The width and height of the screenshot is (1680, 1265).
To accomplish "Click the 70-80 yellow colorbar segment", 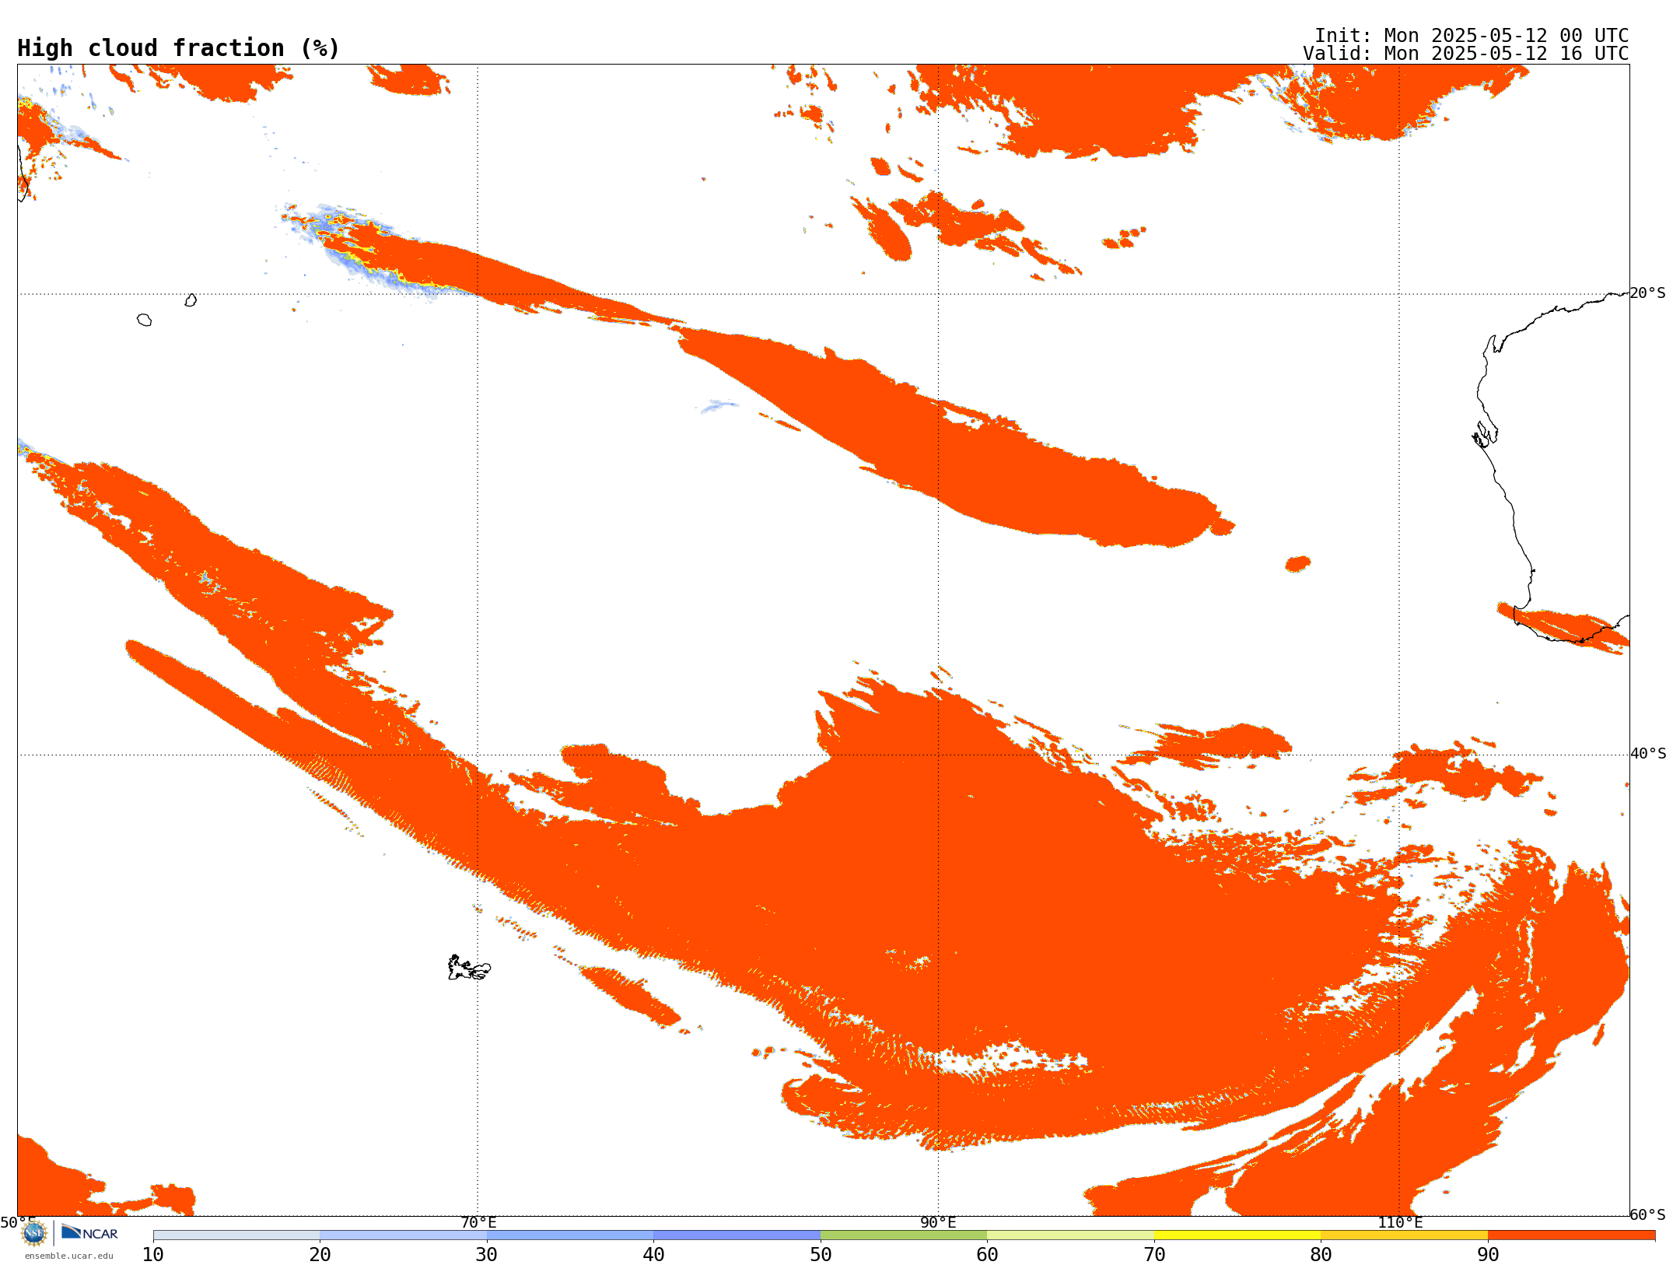I will [x=1237, y=1235].
